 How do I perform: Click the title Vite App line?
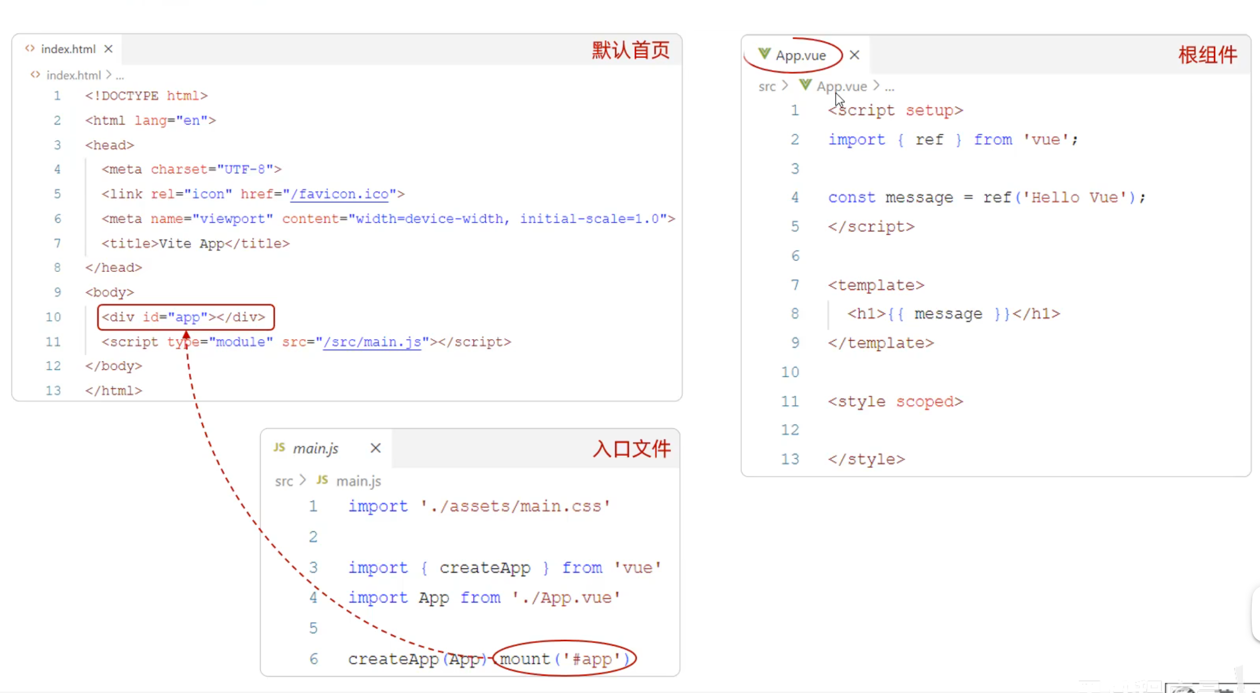[195, 244]
